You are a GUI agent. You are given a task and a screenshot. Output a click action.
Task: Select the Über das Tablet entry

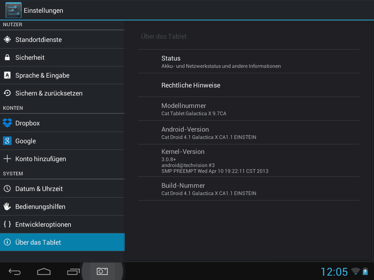tap(62, 242)
